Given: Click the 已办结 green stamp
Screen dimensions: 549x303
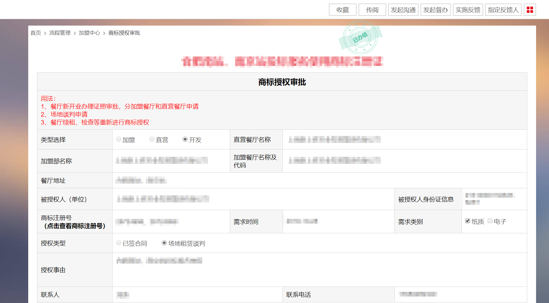Looking at the screenshot, I should tap(360, 37).
